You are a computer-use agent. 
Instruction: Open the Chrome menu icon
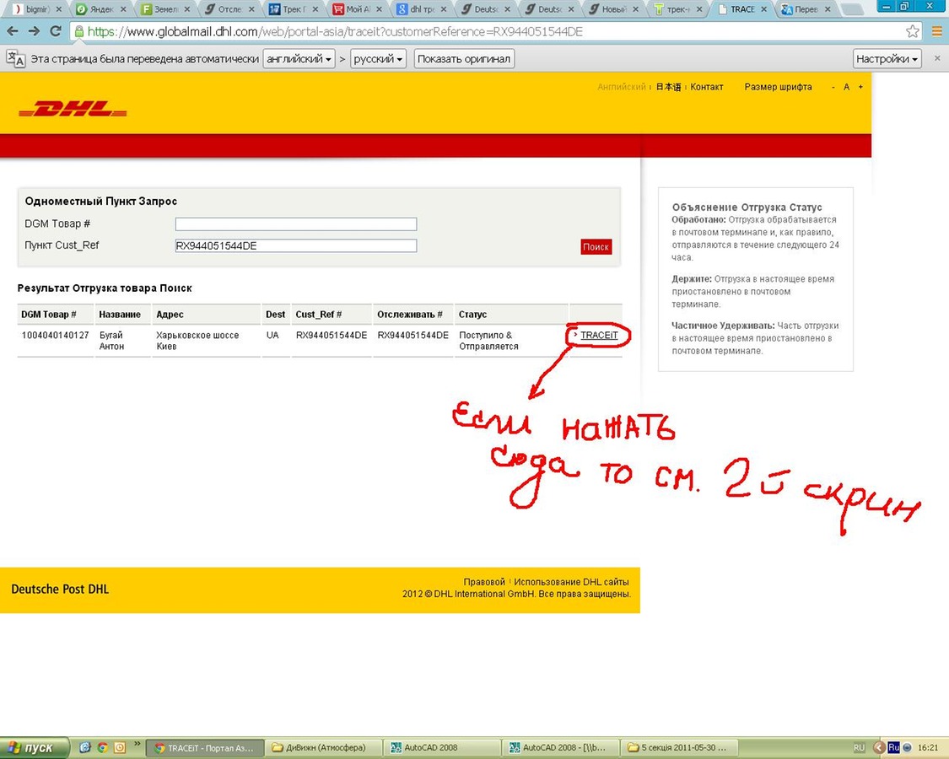point(936,31)
